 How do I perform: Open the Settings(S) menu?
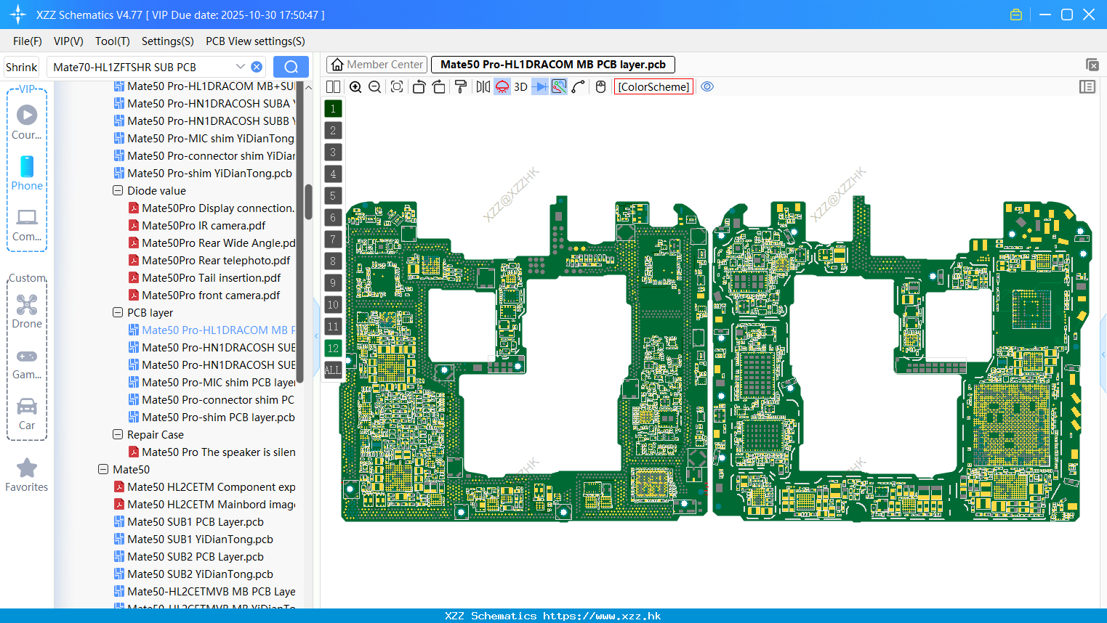click(x=168, y=41)
